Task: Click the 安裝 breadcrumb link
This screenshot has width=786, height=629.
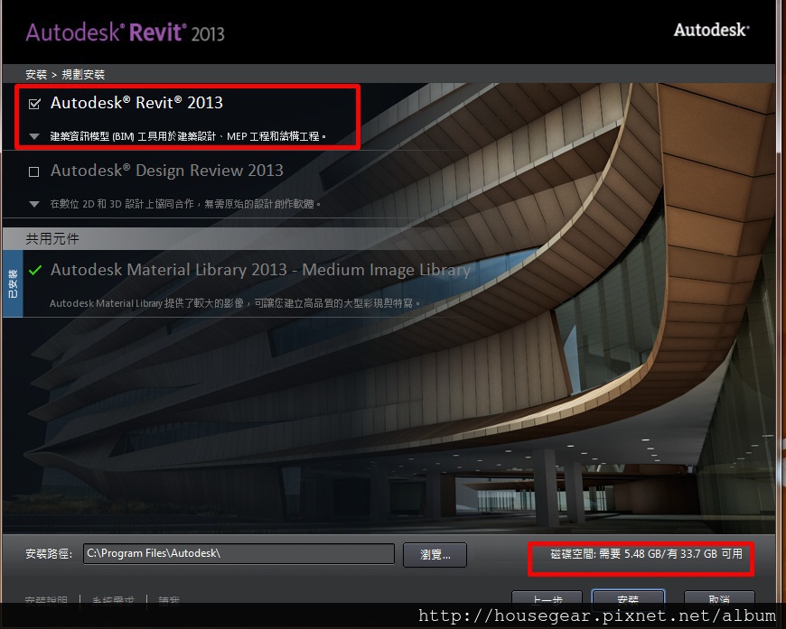Action: 36,75
